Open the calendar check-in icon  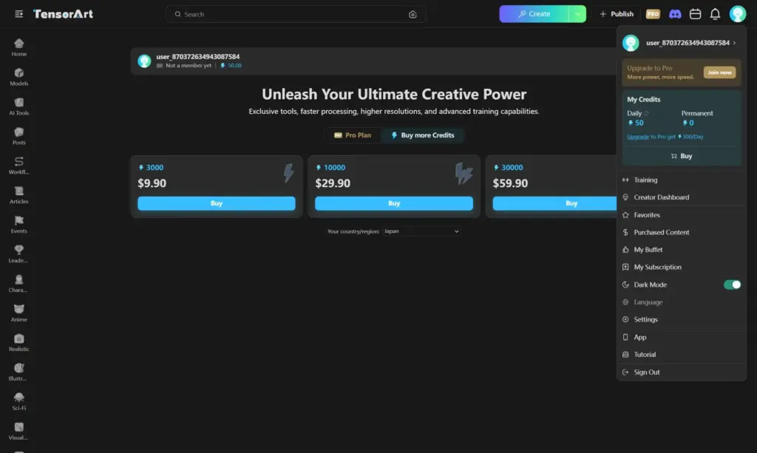point(695,14)
